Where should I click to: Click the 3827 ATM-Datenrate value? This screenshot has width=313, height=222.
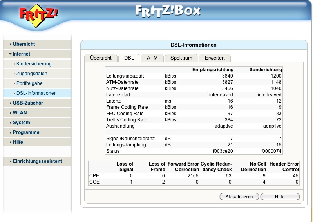pos(228,82)
